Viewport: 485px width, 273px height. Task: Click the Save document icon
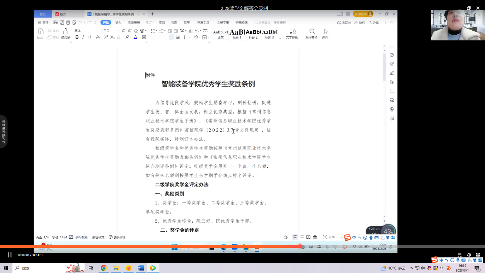[x=56, y=23]
